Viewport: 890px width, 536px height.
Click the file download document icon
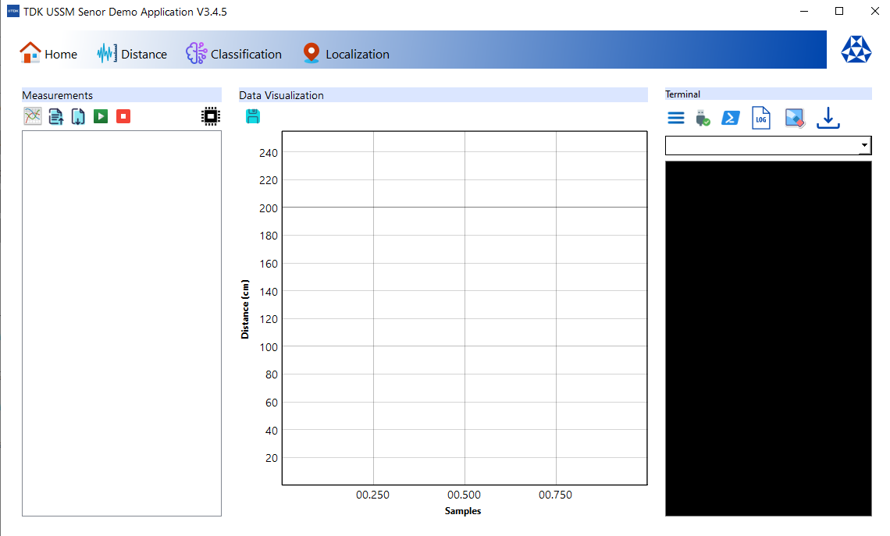pos(78,116)
